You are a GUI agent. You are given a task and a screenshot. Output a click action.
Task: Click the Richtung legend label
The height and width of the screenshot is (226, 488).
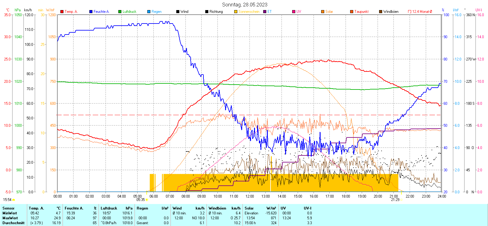[216, 12]
